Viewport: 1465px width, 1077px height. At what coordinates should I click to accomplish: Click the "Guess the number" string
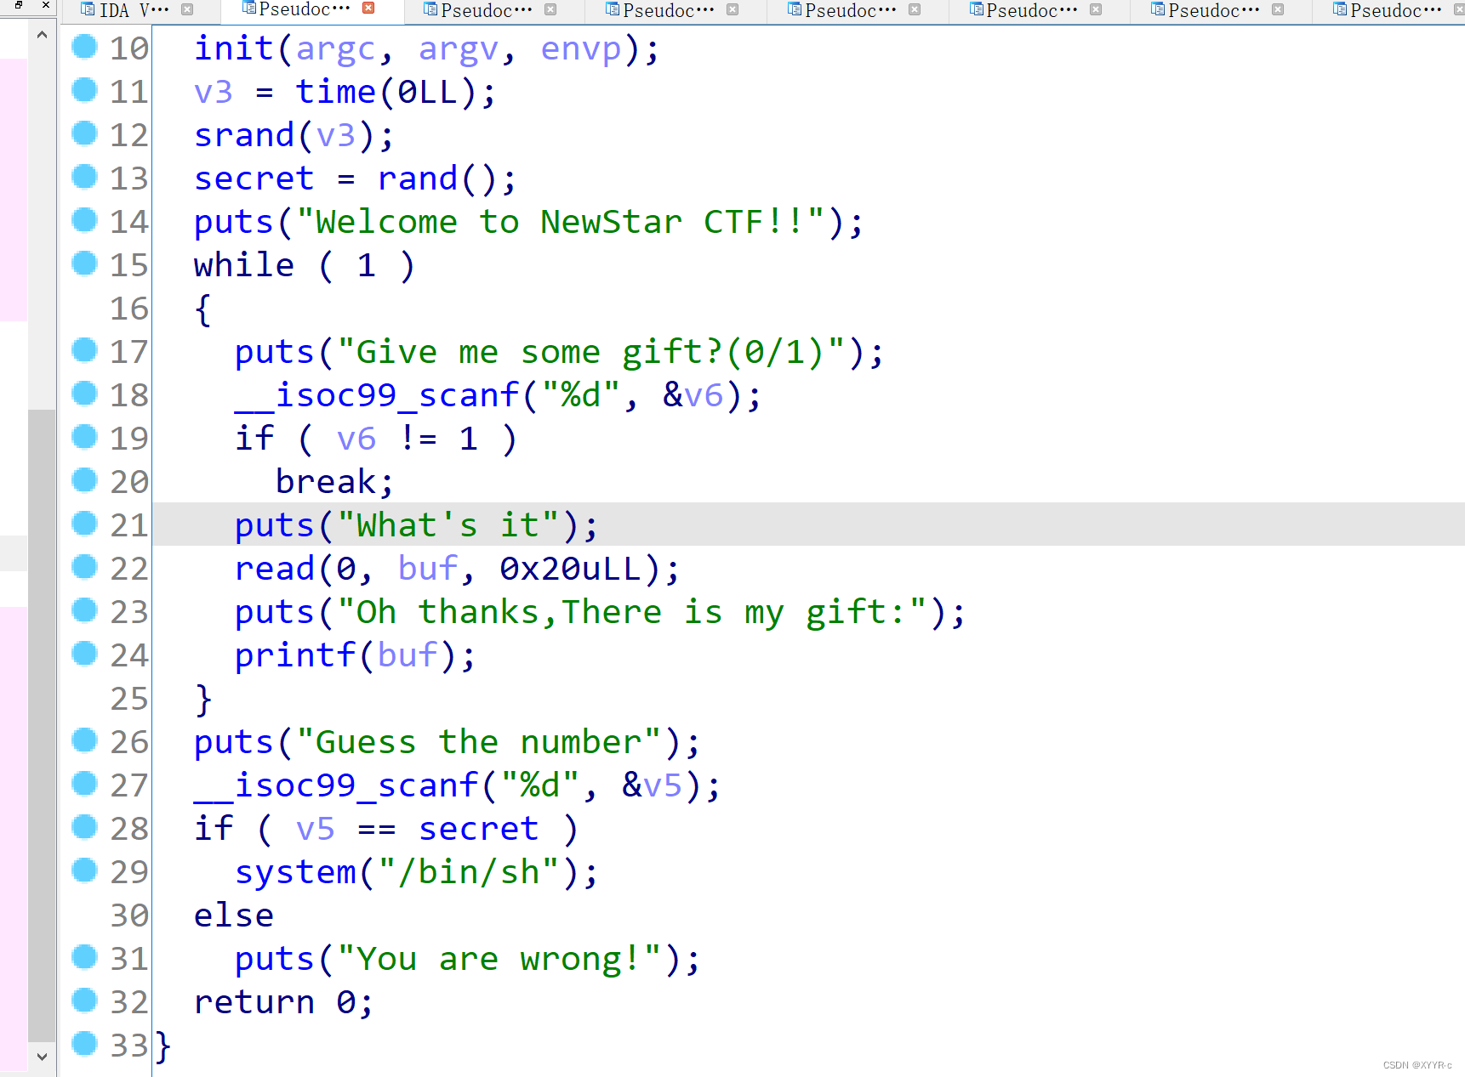pyautogui.click(x=479, y=742)
